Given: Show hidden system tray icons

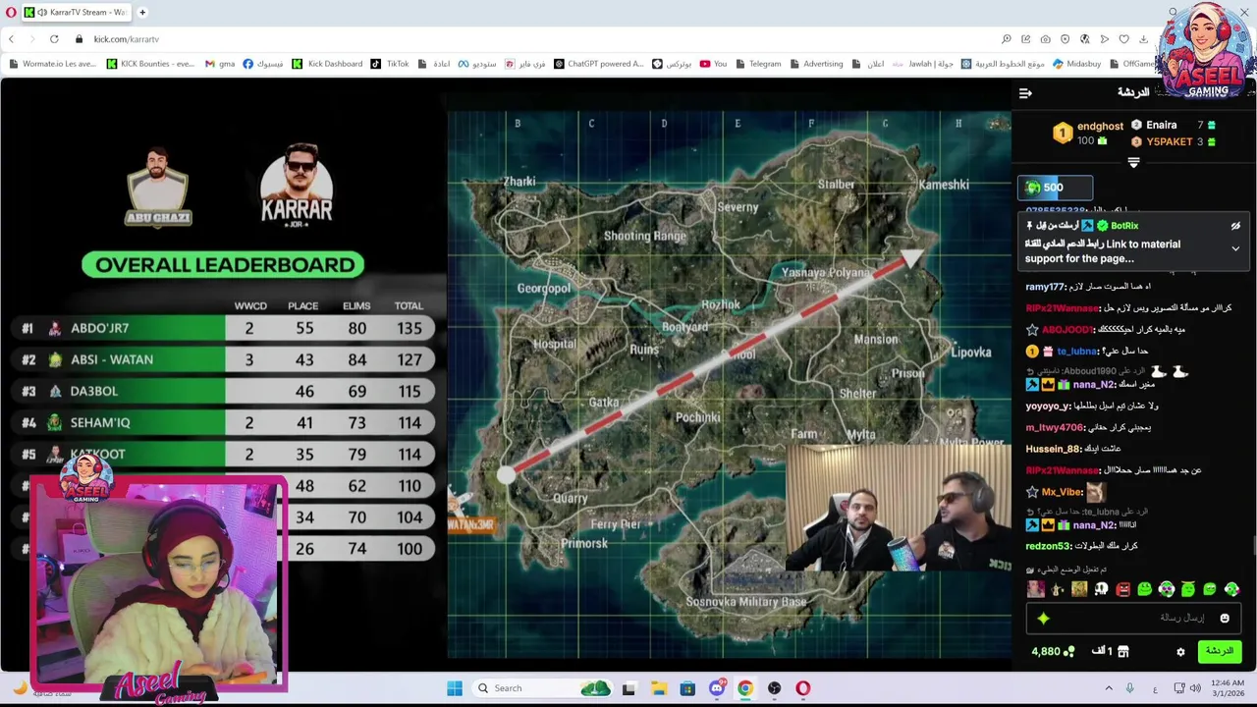Looking at the screenshot, I should coord(1109,688).
